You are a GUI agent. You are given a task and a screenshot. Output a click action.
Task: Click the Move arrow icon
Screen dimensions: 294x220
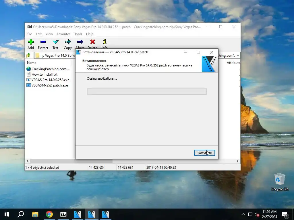pos(80,42)
